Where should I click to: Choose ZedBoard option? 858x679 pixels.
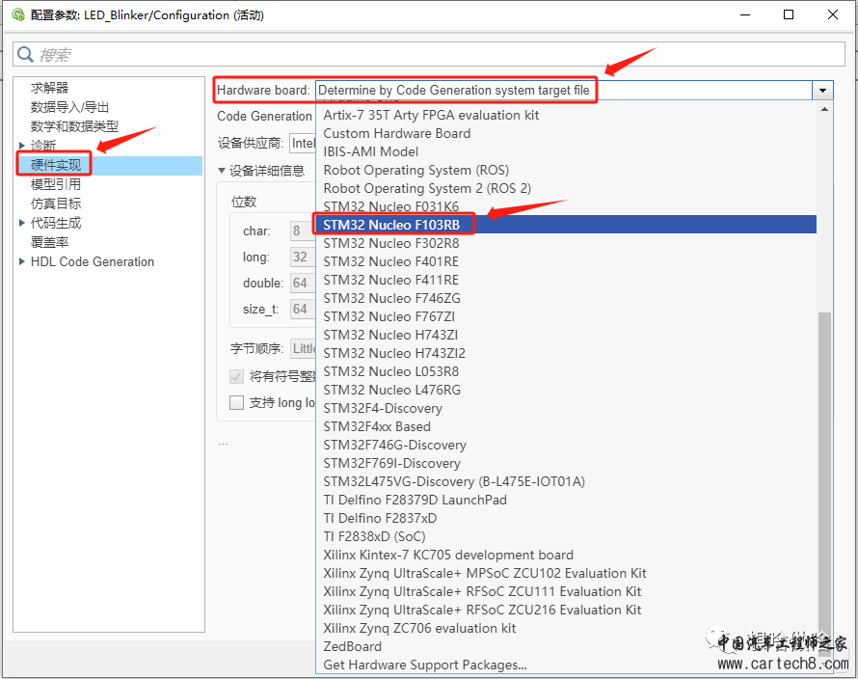[566, 647]
